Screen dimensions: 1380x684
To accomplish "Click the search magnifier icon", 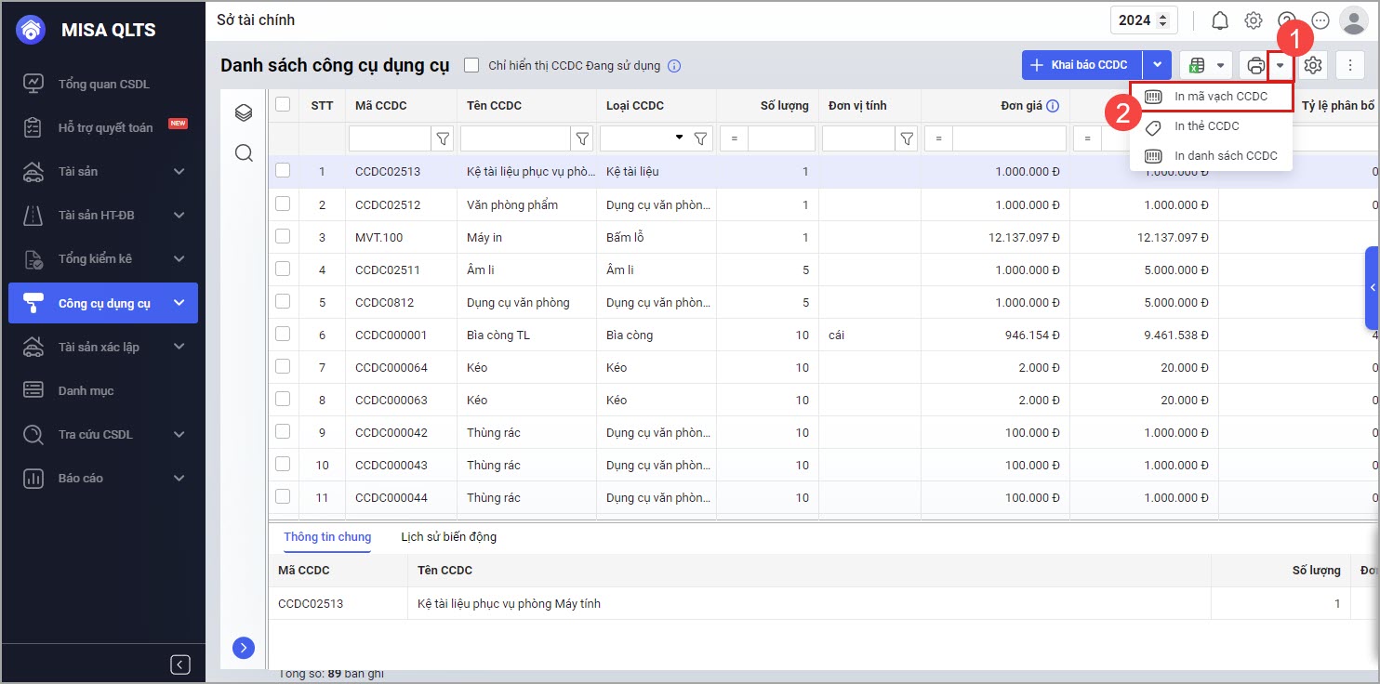I will [x=244, y=152].
